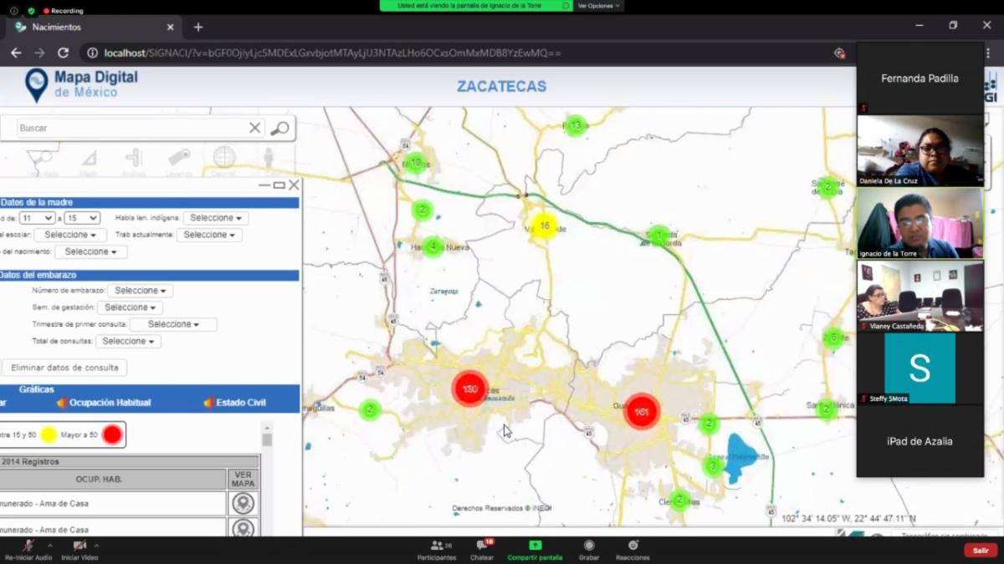This screenshot has width=1004, height=564.
Task: Click the globe icon in the map toolbar
Action: [223, 157]
